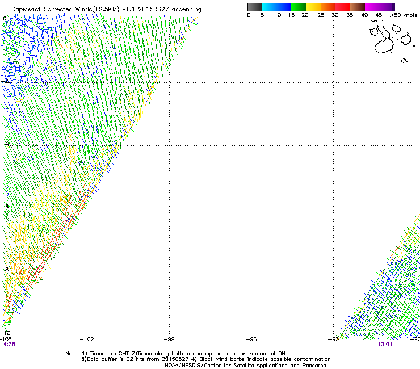Click the title text 'Rapidscat Corrected Winds(12.5KM)'
The height and width of the screenshot is (369, 420).
click(65, 10)
